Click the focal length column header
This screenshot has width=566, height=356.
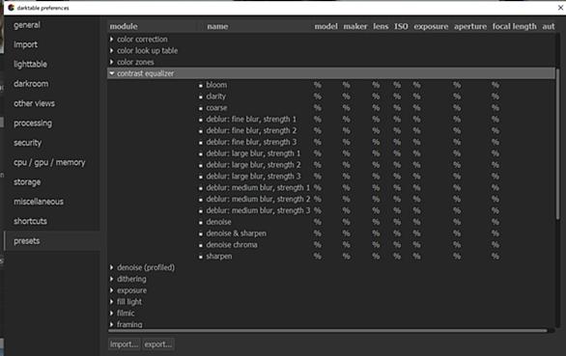[x=515, y=26]
